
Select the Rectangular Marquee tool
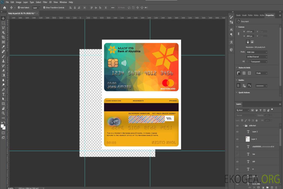(x=3, y=23)
